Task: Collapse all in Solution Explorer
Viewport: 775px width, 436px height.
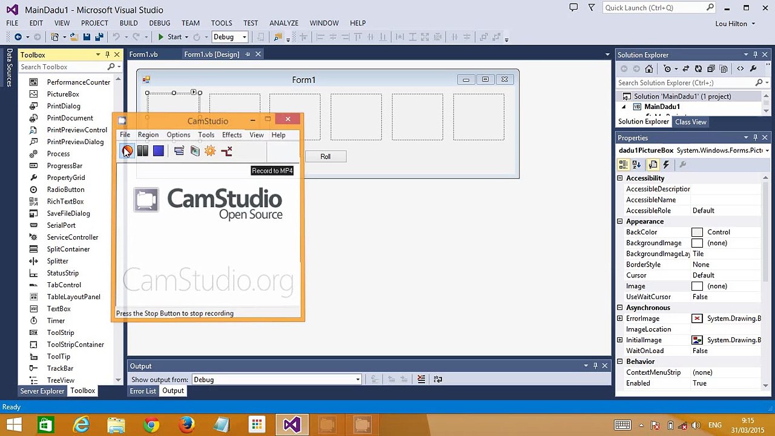Action: [711, 69]
